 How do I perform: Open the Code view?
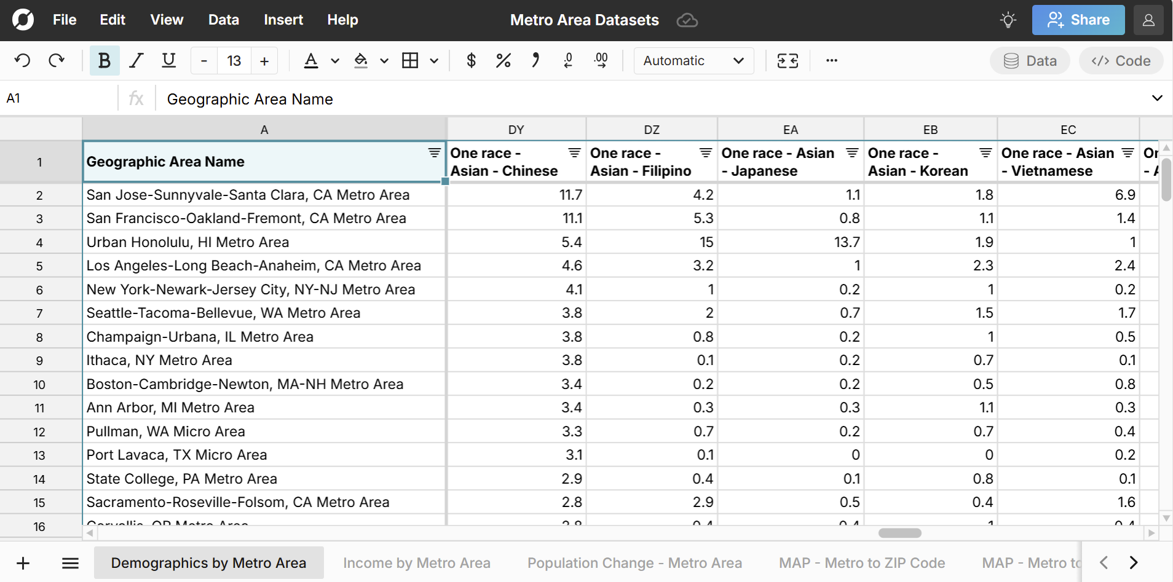[x=1120, y=60]
